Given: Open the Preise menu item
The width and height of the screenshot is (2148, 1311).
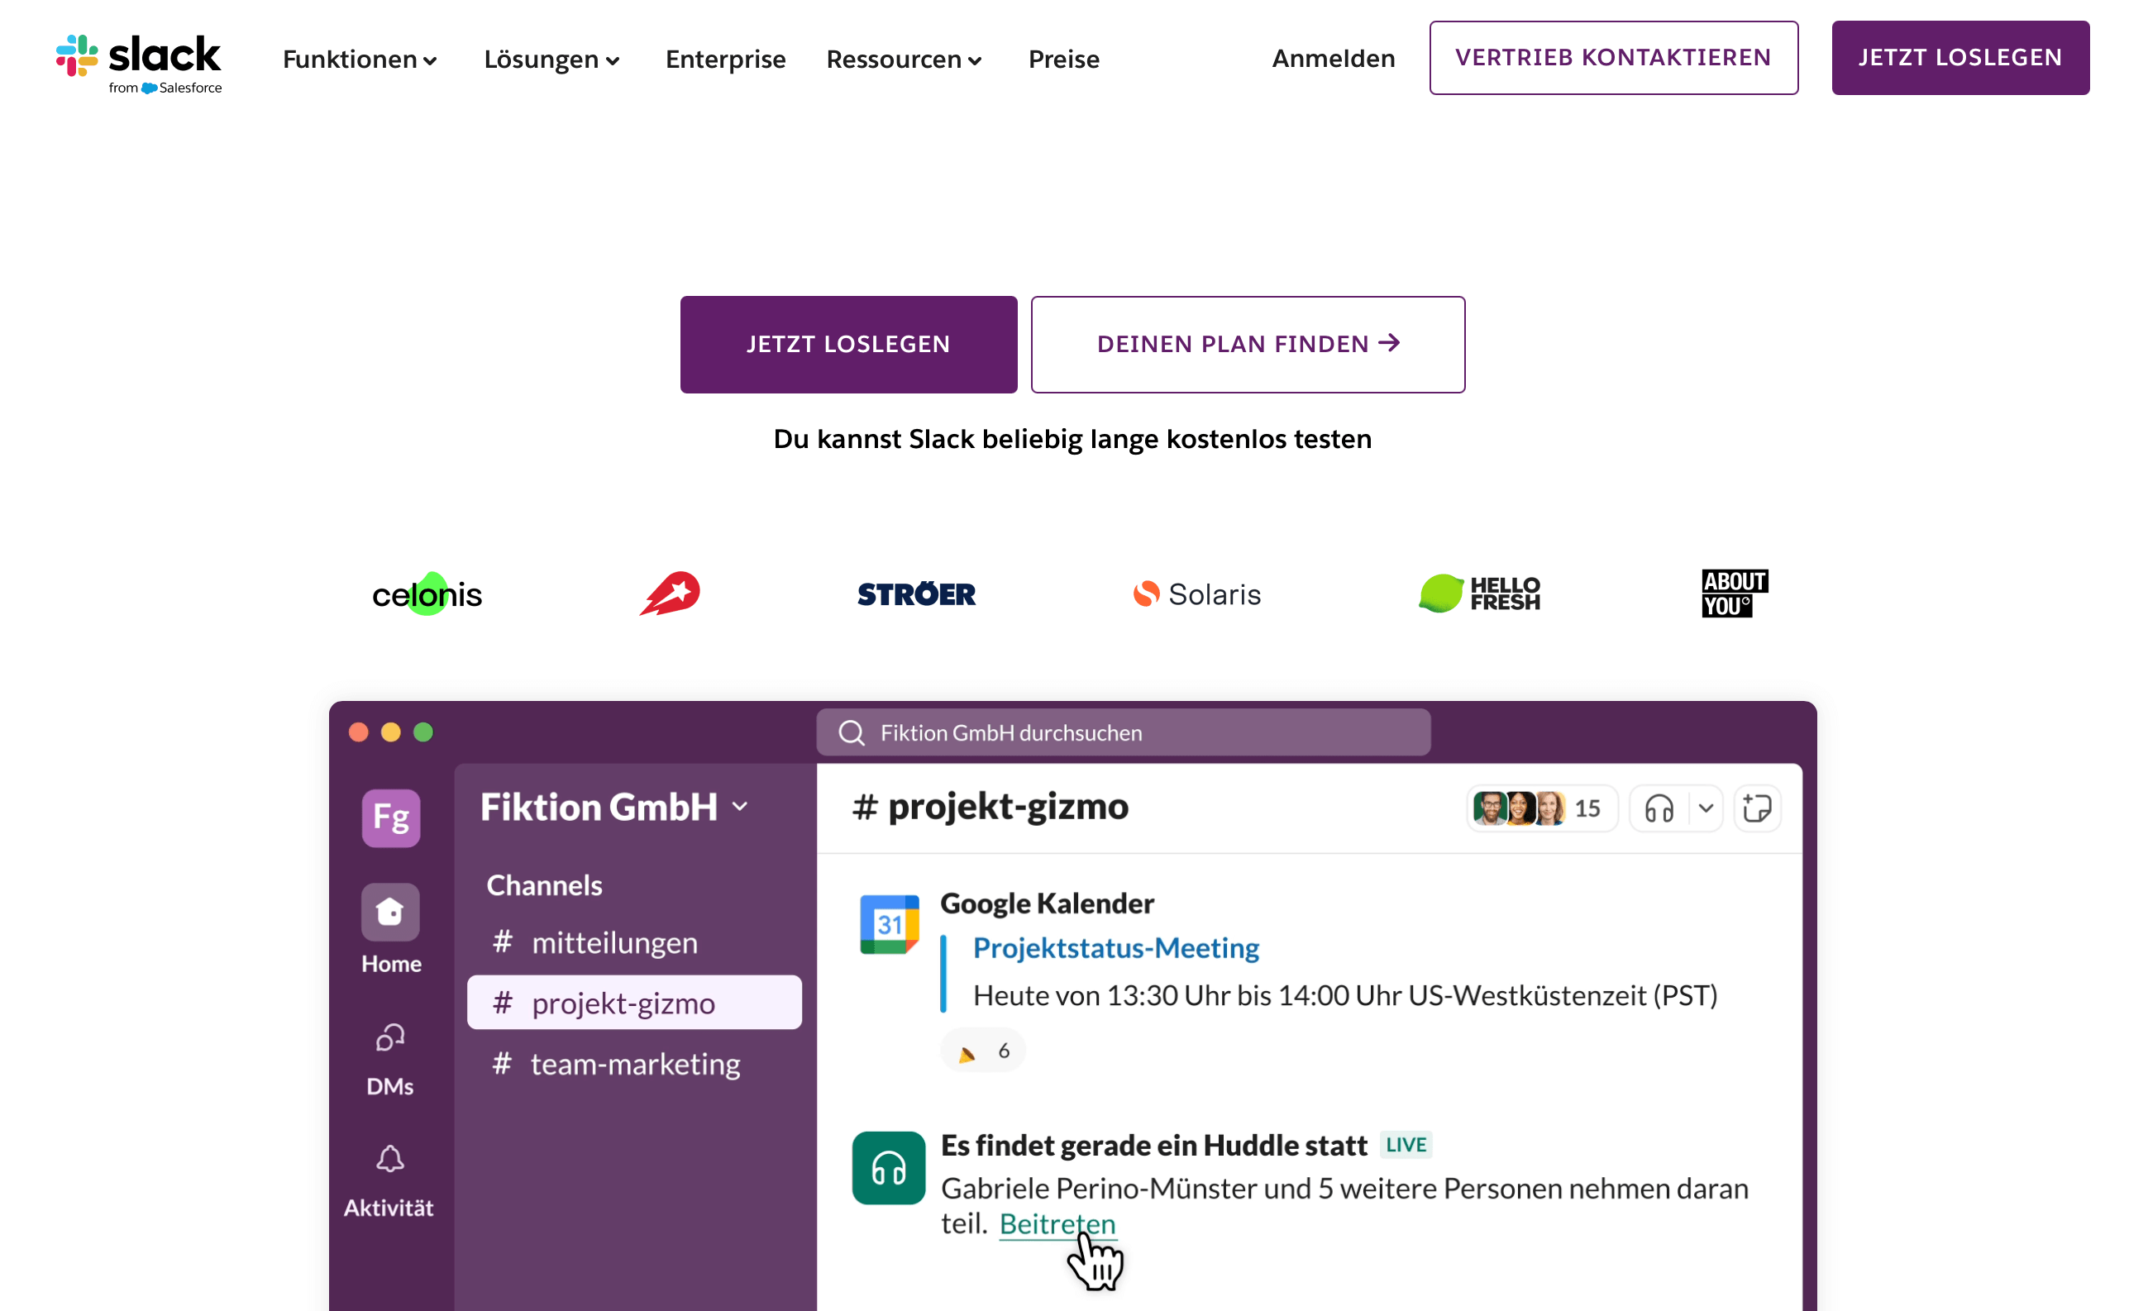Looking at the screenshot, I should pyautogui.click(x=1063, y=60).
